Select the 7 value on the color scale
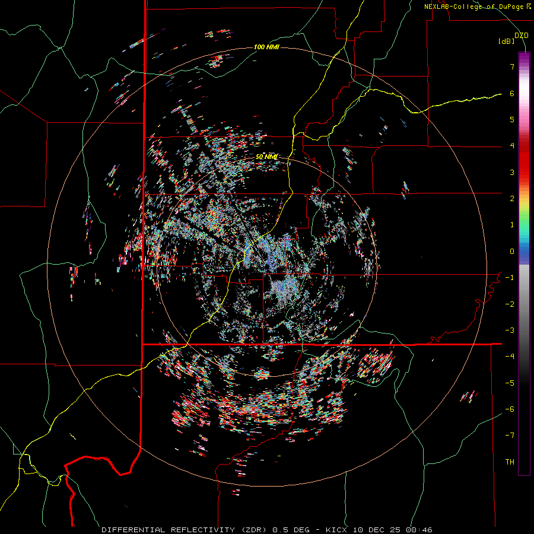 click(x=512, y=66)
